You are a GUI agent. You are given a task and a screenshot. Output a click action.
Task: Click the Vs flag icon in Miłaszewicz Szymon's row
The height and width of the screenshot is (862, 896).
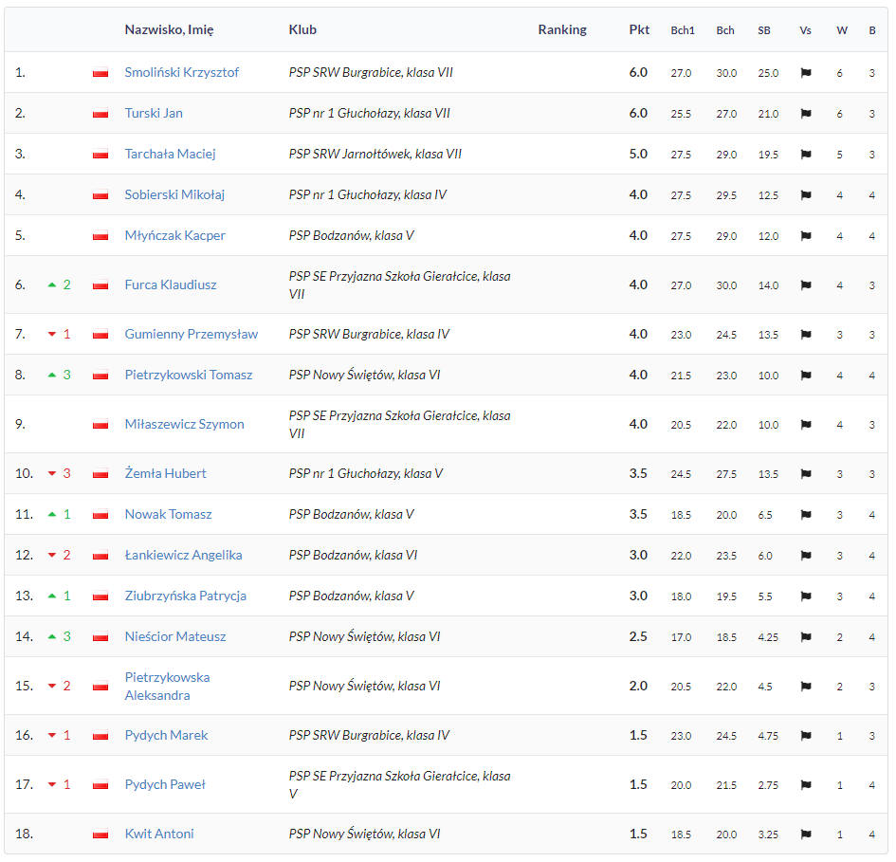point(806,425)
